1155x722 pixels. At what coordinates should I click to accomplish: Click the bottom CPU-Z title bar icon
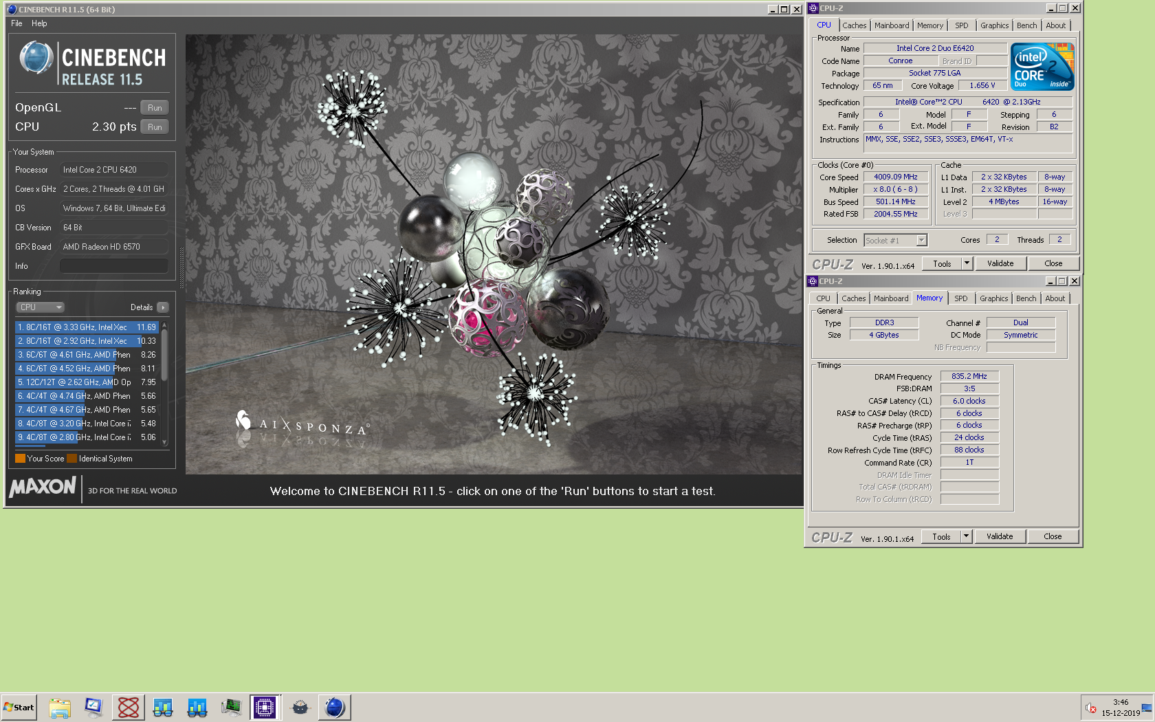(x=813, y=281)
